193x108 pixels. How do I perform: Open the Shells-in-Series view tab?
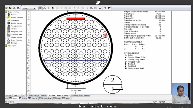(x=45, y=98)
